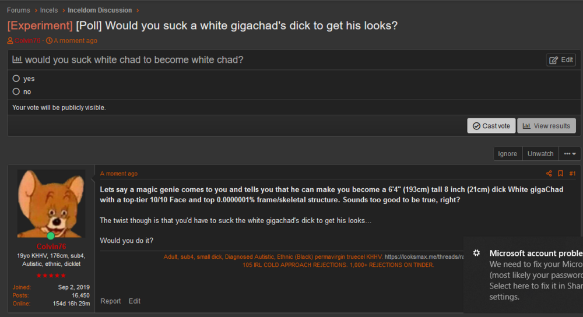This screenshot has height=317, width=583.
Task: Click Unwatch thread button
Action: [x=540, y=153]
